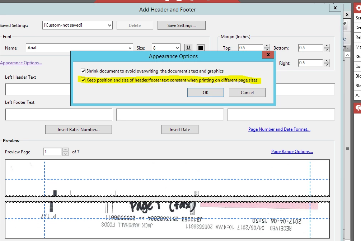This screenshot has width=361, height=241.
Task: Click the right footer text box
Action: pyautogui.click(x=281, y=115)
